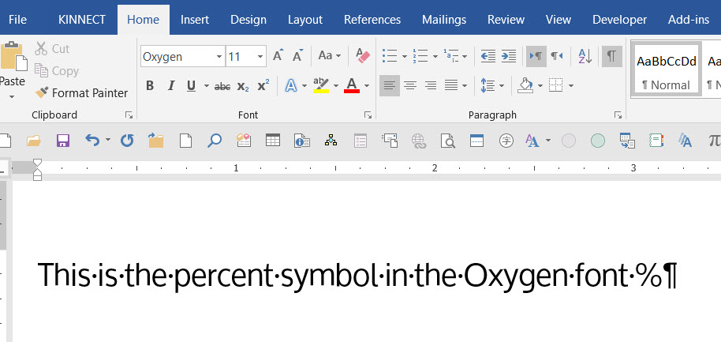Switch to the KINNECT tab

82,20
